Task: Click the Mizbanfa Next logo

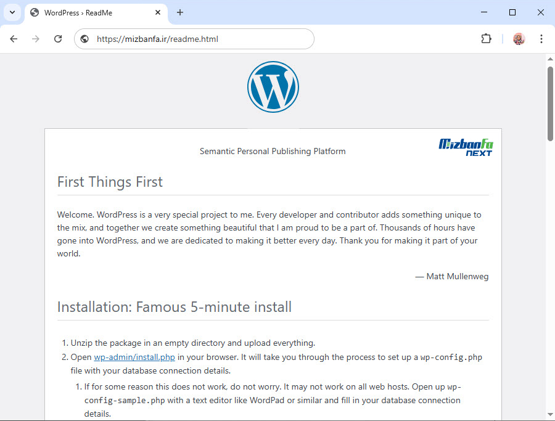Action: (x=466, y=147)
